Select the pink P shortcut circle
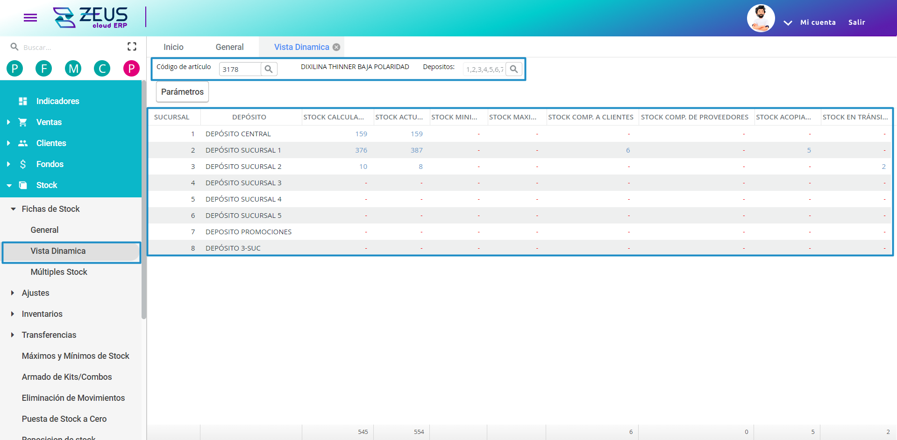This screenshot has height=440, width=897. click(131, 68)
